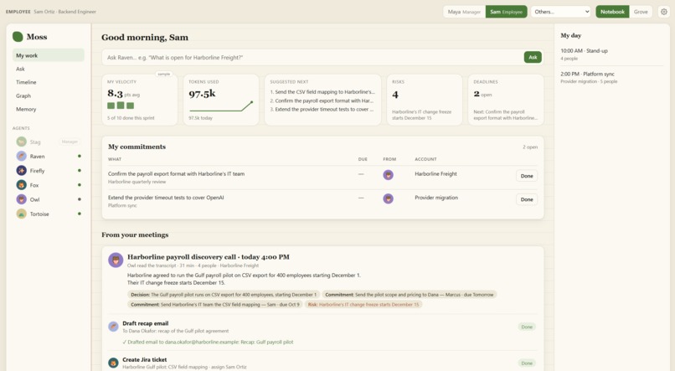Click Done badge on Draft recap email
Screen dimensions: 675x371
[x=527, y=327]
